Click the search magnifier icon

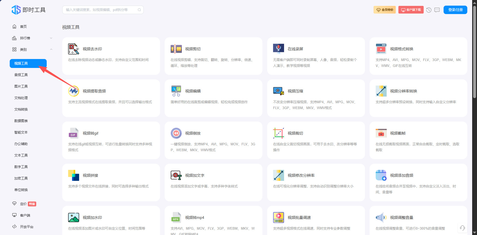[139, 10]
